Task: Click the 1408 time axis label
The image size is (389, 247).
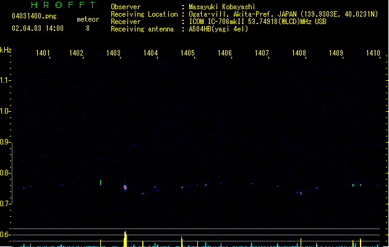Action: [299, 53]
